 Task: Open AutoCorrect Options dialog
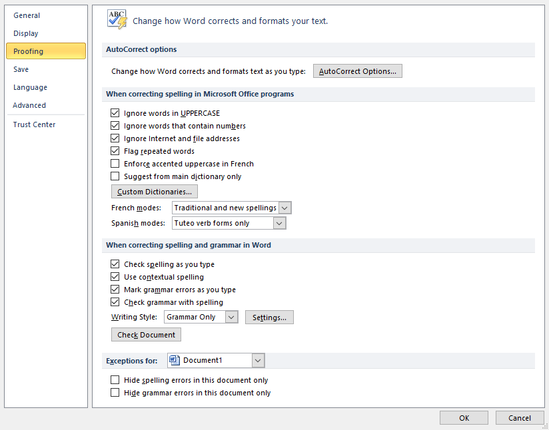358,71
